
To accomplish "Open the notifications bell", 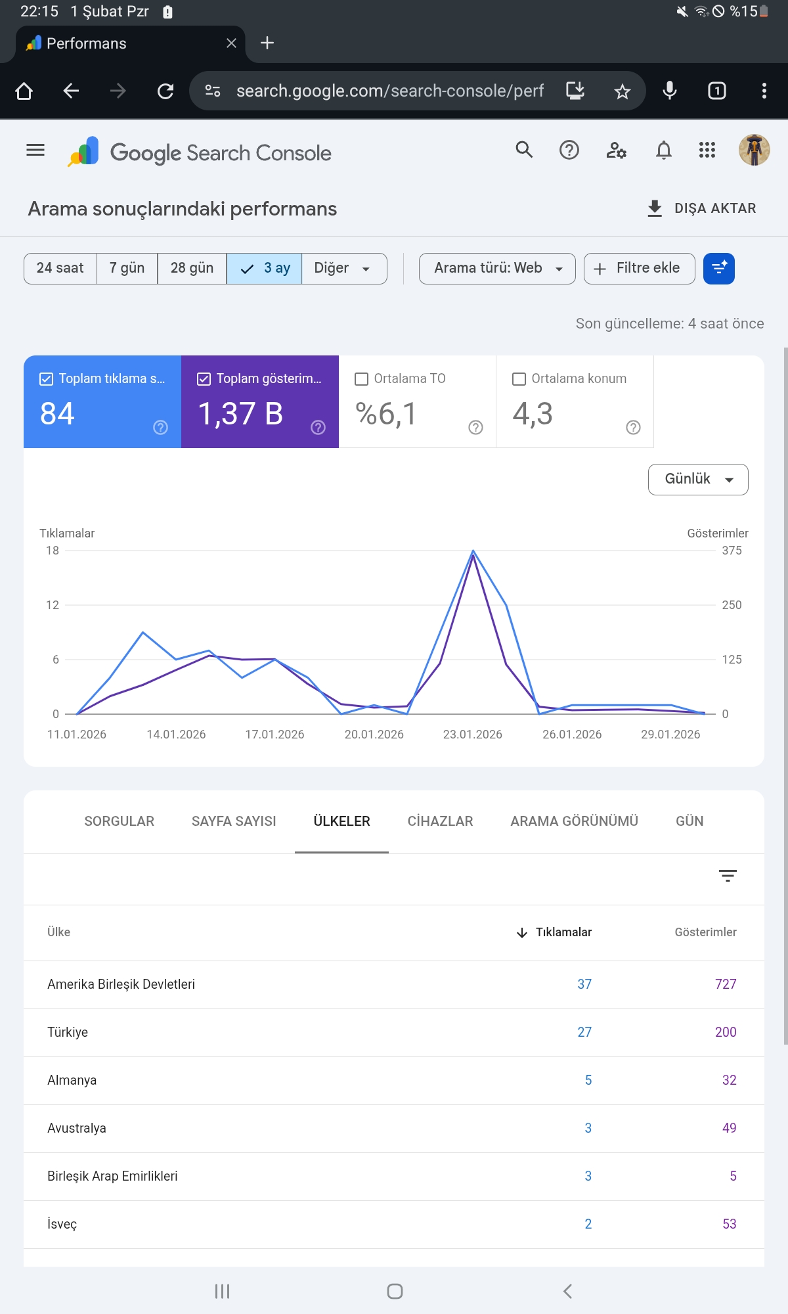I will coord(664,150).
